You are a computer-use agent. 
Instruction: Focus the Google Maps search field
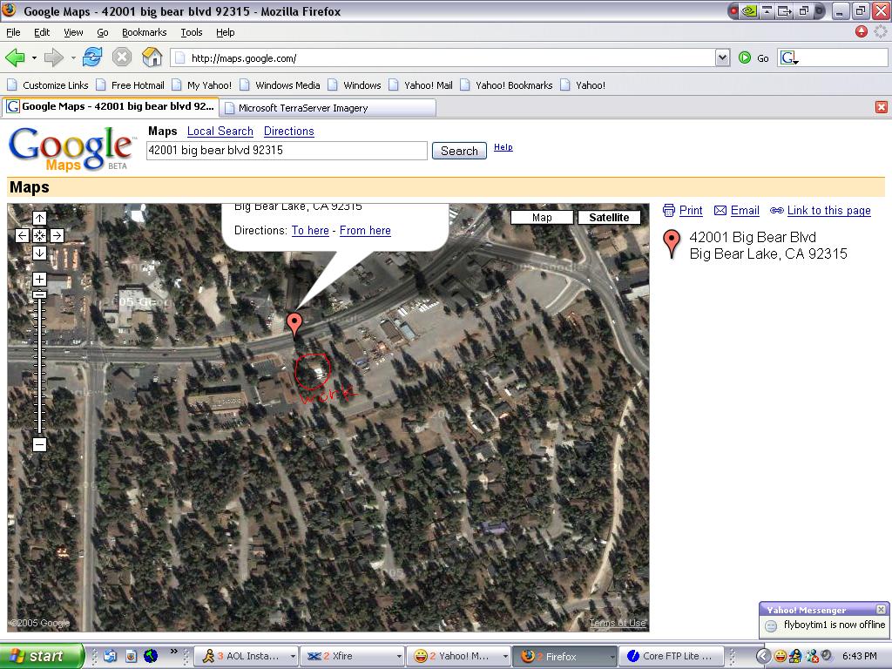(x=287, y=150)
